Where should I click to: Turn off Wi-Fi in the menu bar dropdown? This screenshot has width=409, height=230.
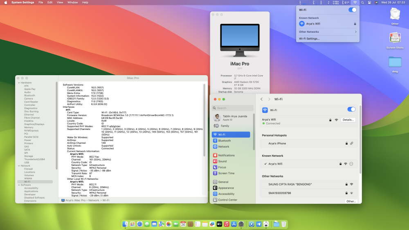353,10
